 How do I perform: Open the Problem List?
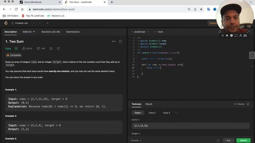coord(20,23)
